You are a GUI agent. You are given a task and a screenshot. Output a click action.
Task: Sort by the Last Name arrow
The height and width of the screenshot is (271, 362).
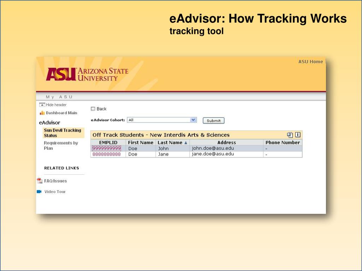186,143
